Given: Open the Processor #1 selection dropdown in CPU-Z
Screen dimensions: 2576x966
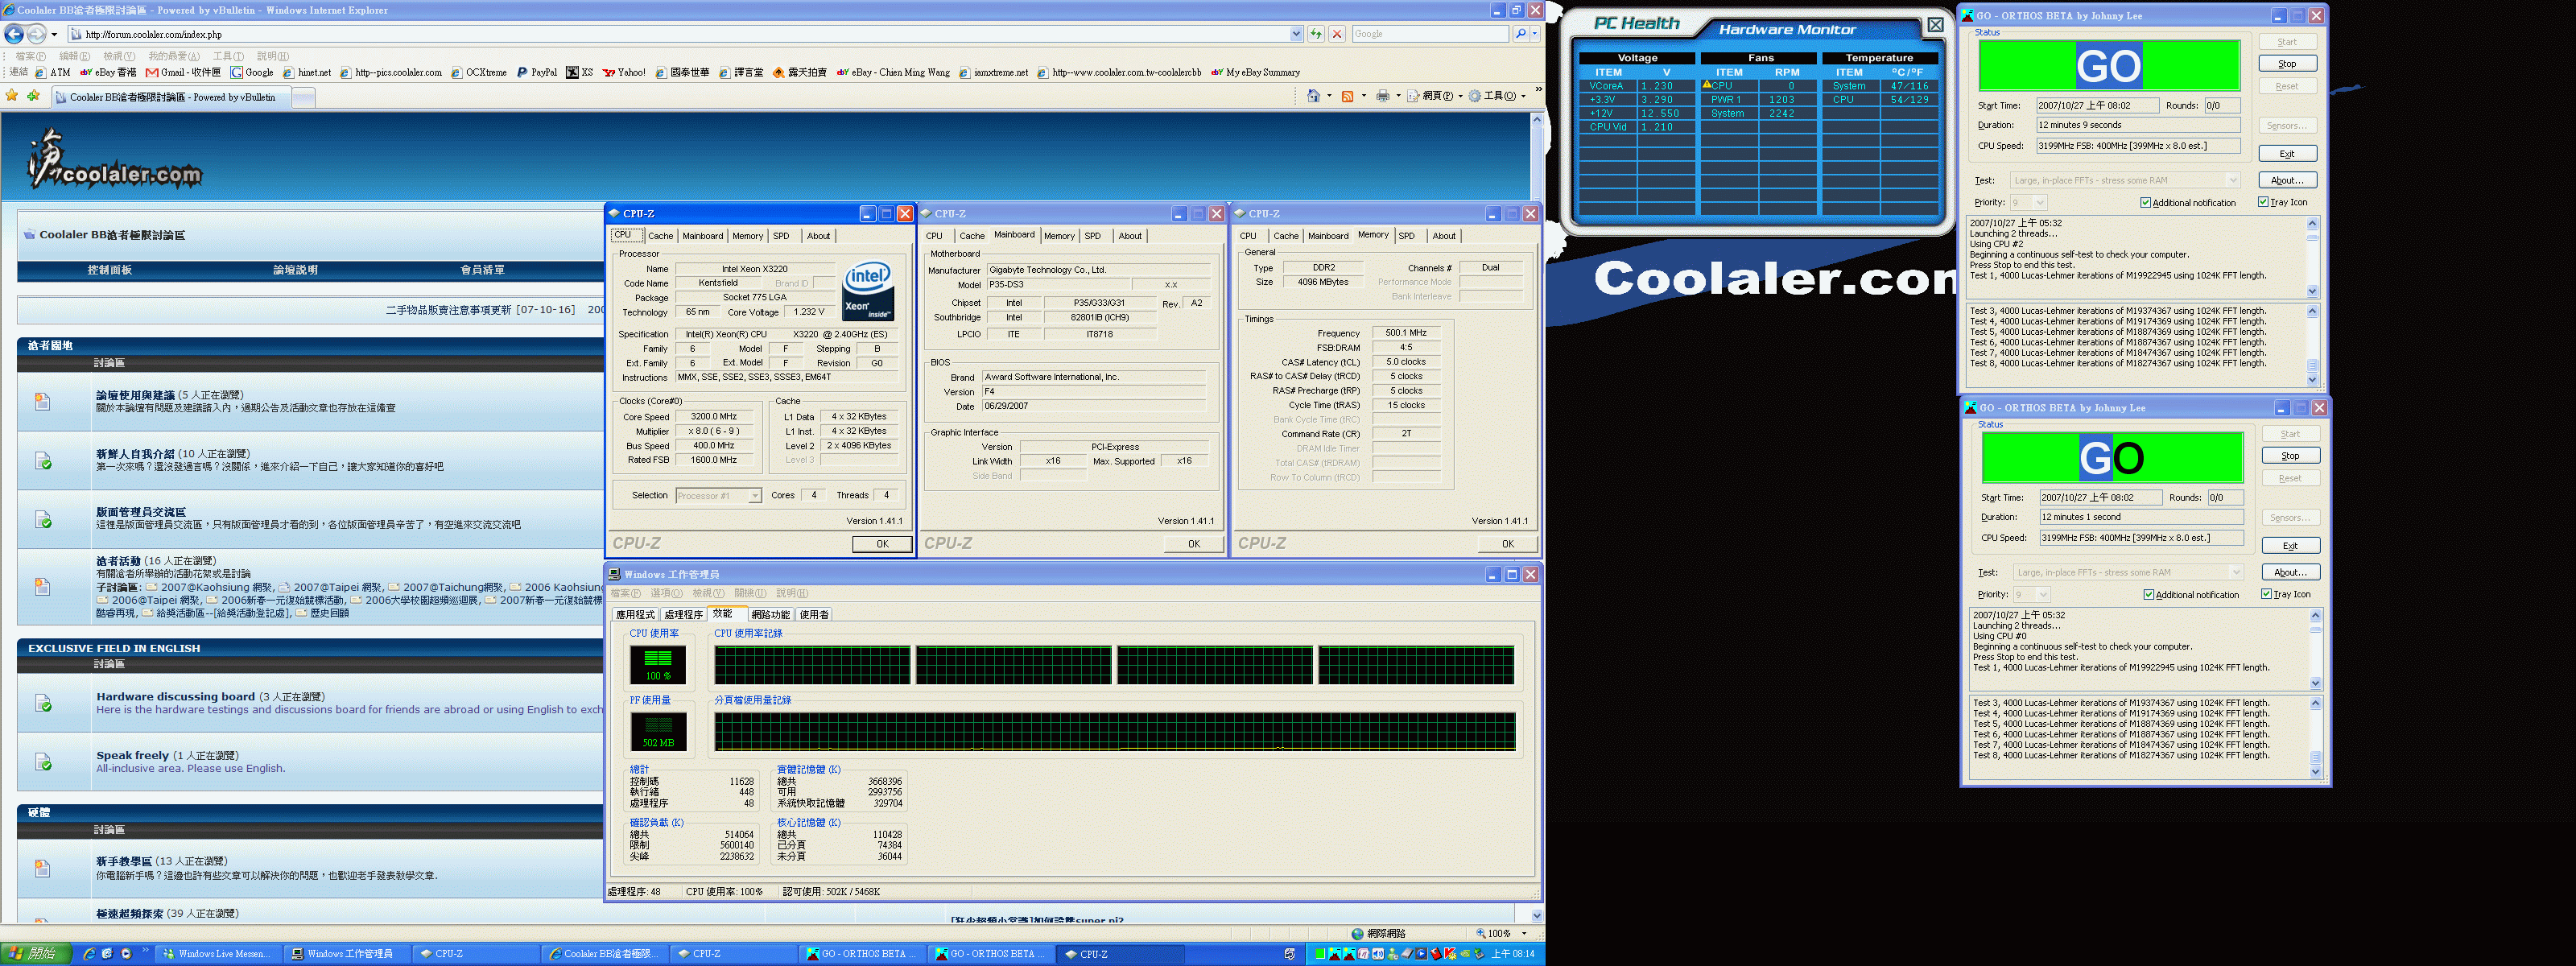Looking at the screenshot, I should coord(755,496).
